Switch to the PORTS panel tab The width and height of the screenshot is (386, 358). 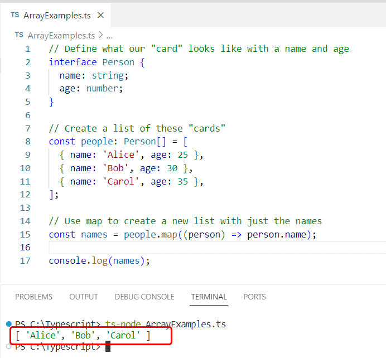[254, 297]
